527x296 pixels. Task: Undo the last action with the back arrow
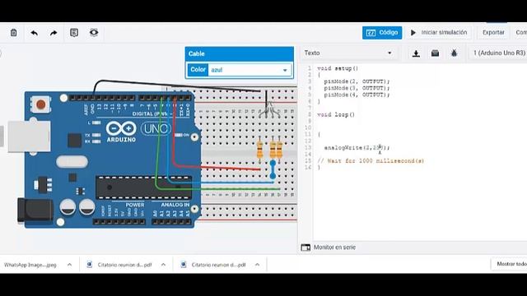pyautogui.click(x=35, y=33)
